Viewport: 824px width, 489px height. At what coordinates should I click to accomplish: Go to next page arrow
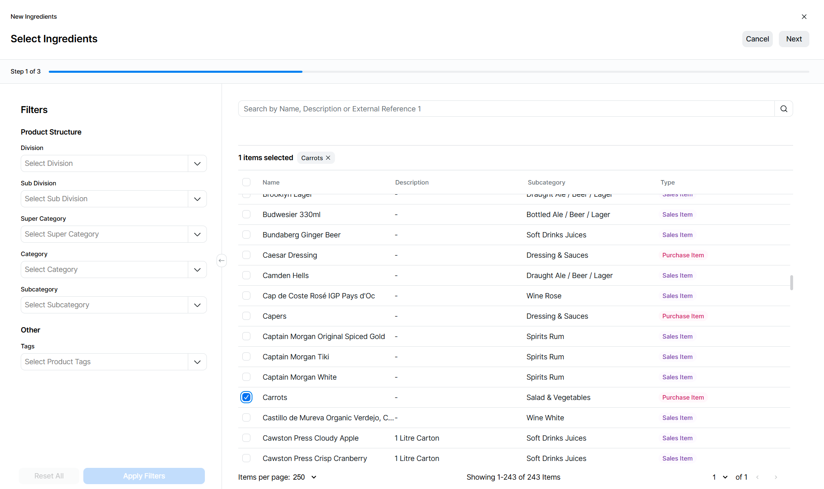click(776, 477)
